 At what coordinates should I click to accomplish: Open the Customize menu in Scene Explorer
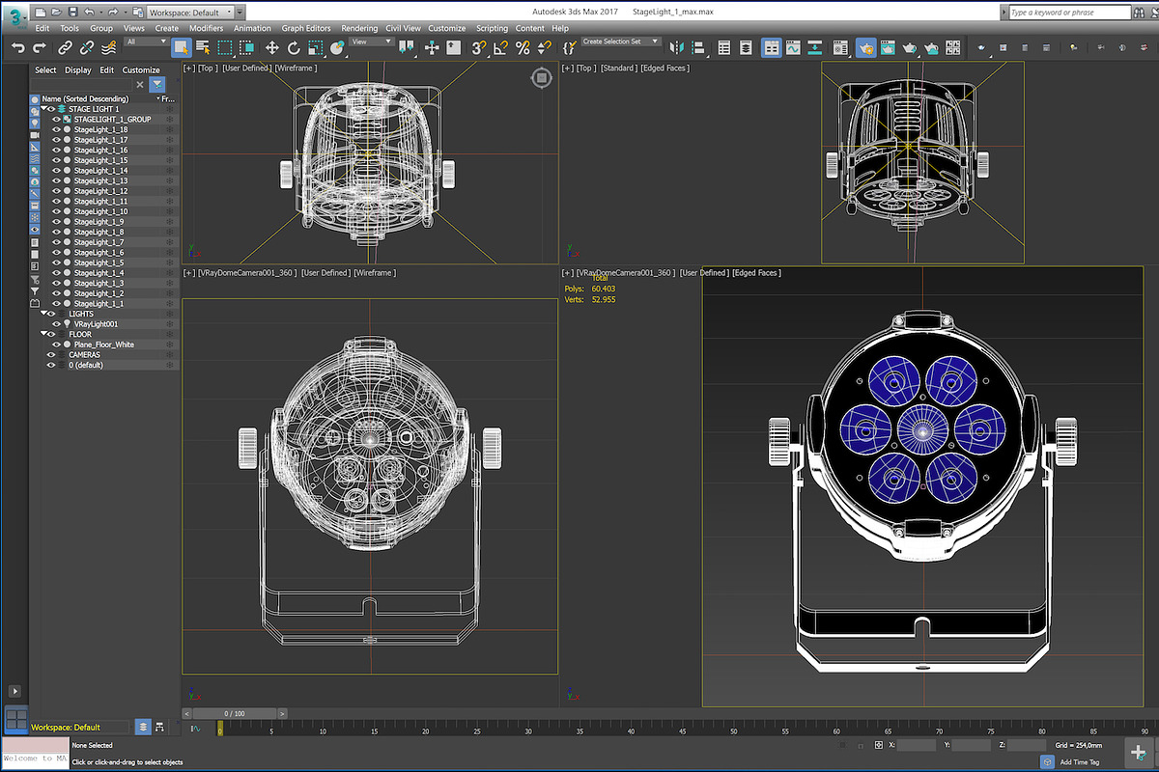141,69
